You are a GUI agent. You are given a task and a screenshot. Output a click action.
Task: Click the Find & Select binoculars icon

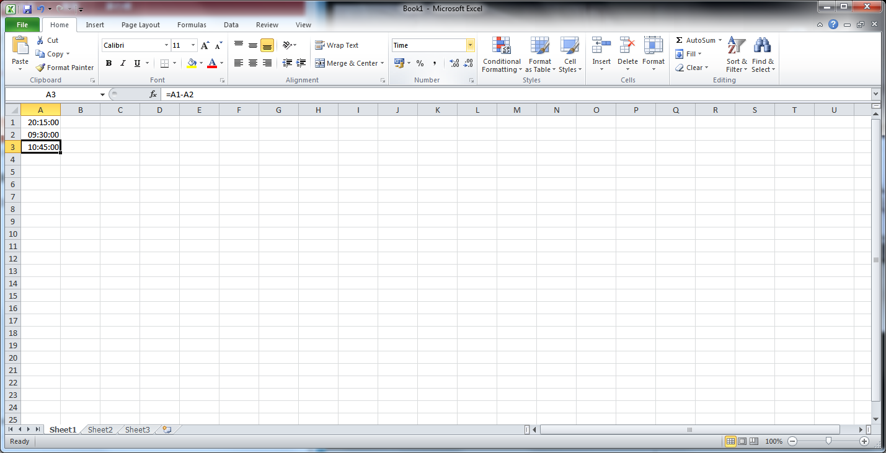(762, 46)
